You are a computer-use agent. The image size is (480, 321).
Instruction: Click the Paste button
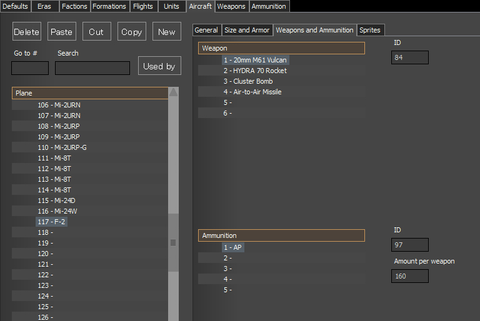(61, 31)
